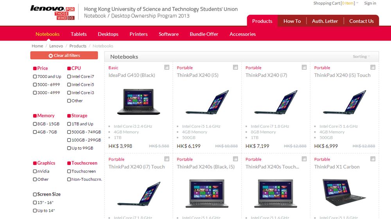Check the 7000 and Up price filter
Screen dimensions: 391x219
point(35,76)
